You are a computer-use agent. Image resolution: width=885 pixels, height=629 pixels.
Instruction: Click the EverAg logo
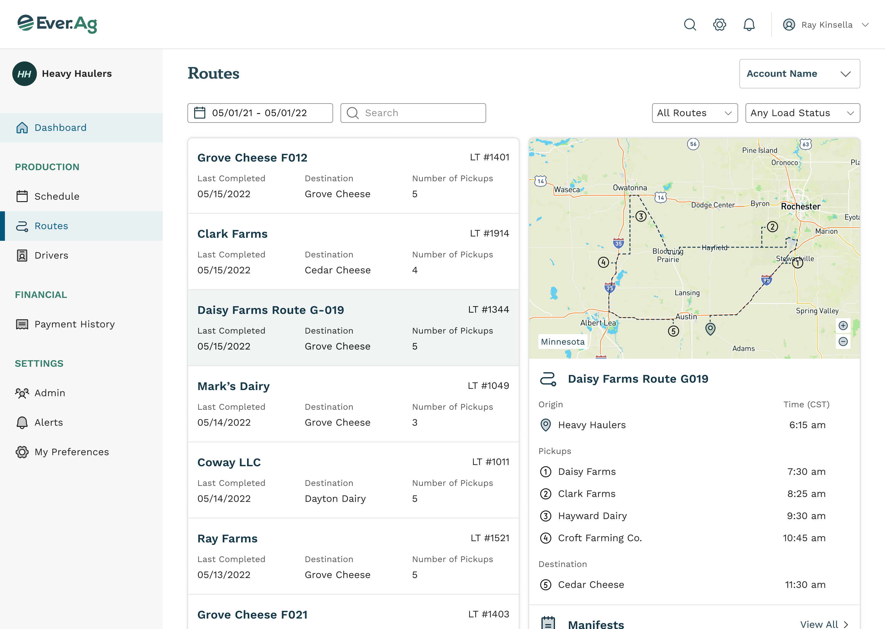pos(57,24)
